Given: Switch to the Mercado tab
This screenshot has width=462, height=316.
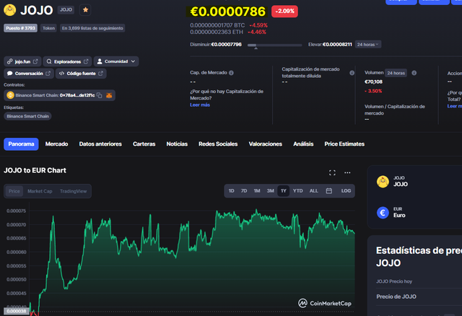Looking at the screenshot, I should point(56,144).
